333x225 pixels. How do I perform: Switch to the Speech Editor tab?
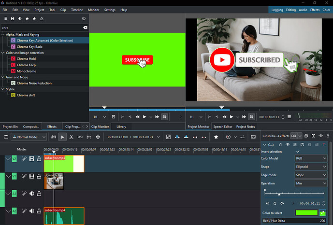[x=223, y=127]
